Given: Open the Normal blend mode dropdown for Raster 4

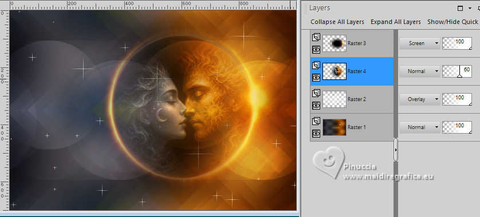Looking at the screenshot, I should (419, 71).
